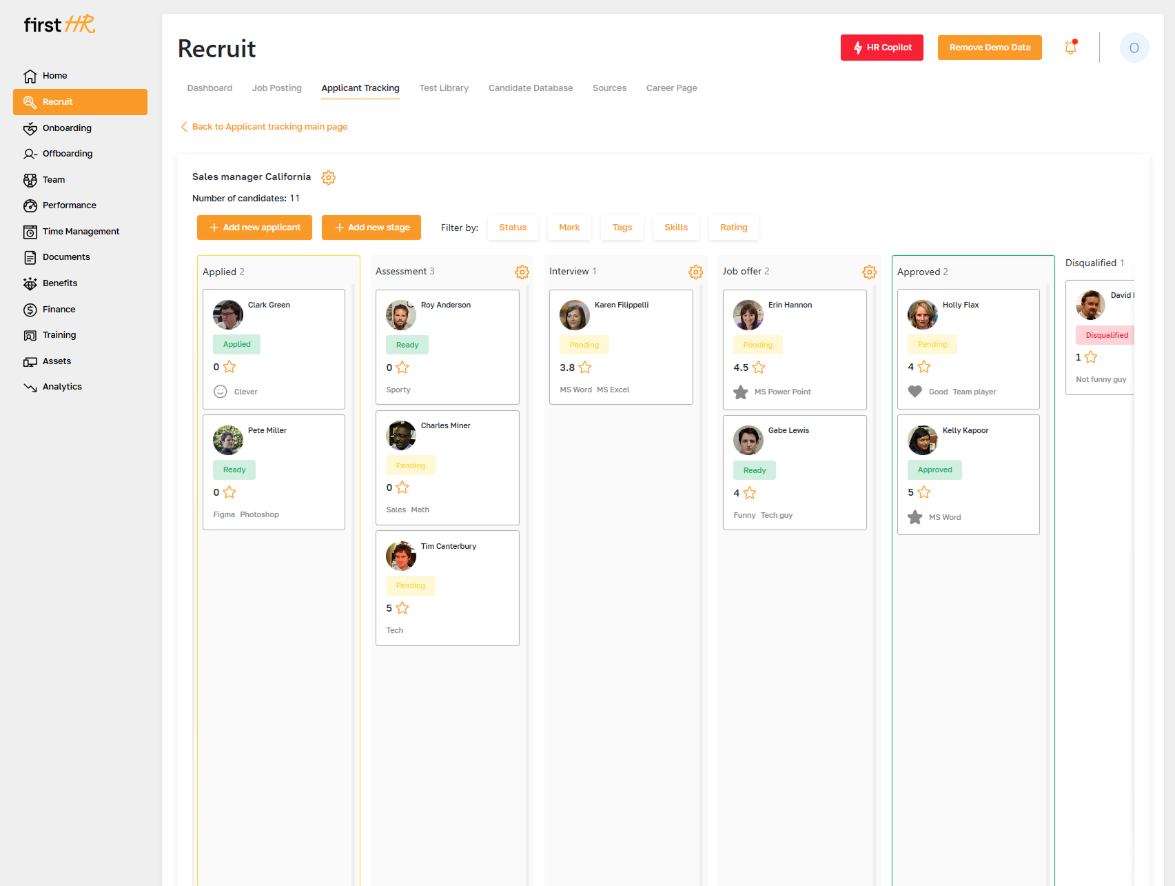Click the Training sidebar icon

30,335
